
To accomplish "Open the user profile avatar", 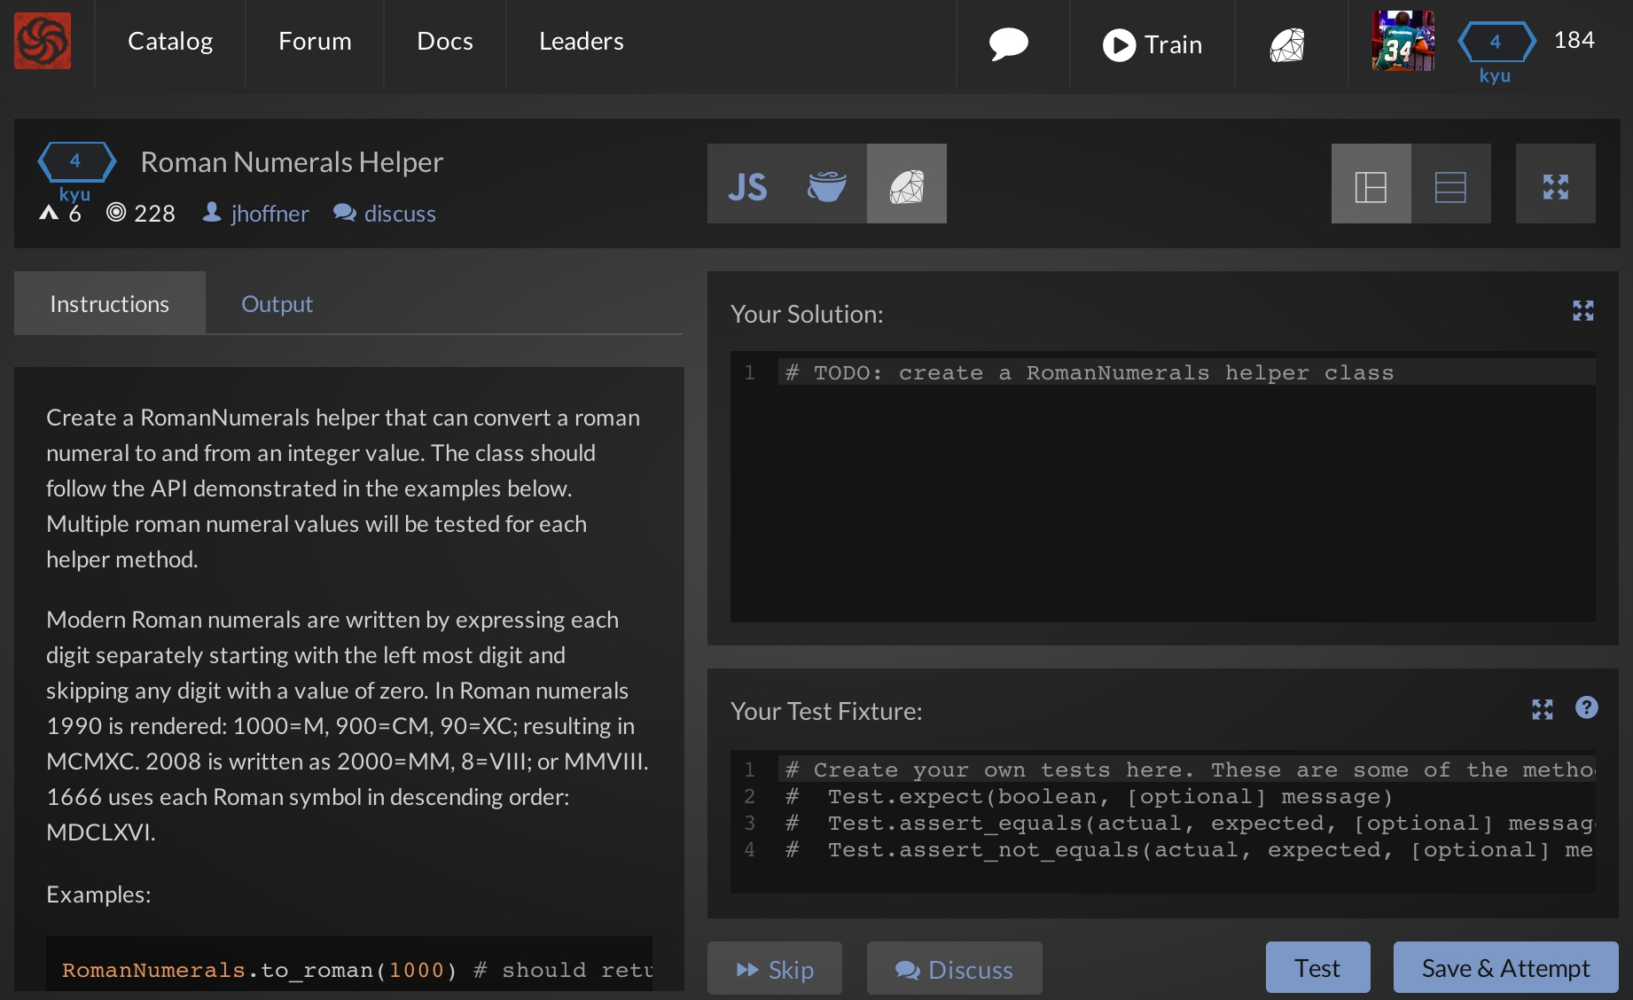I will [x=1403, y=41].
